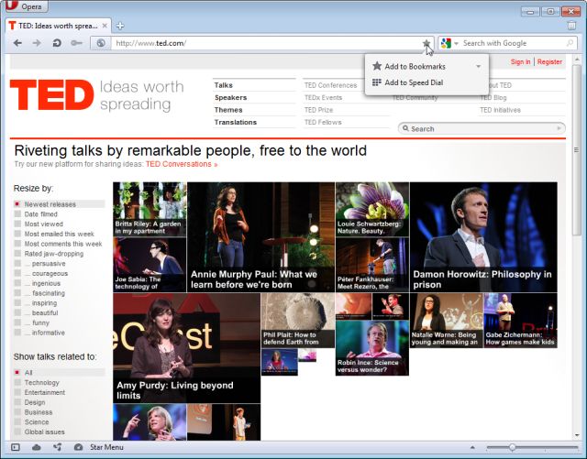
Task: Check the Most viewed filter
Action: [x=17, y=224]
